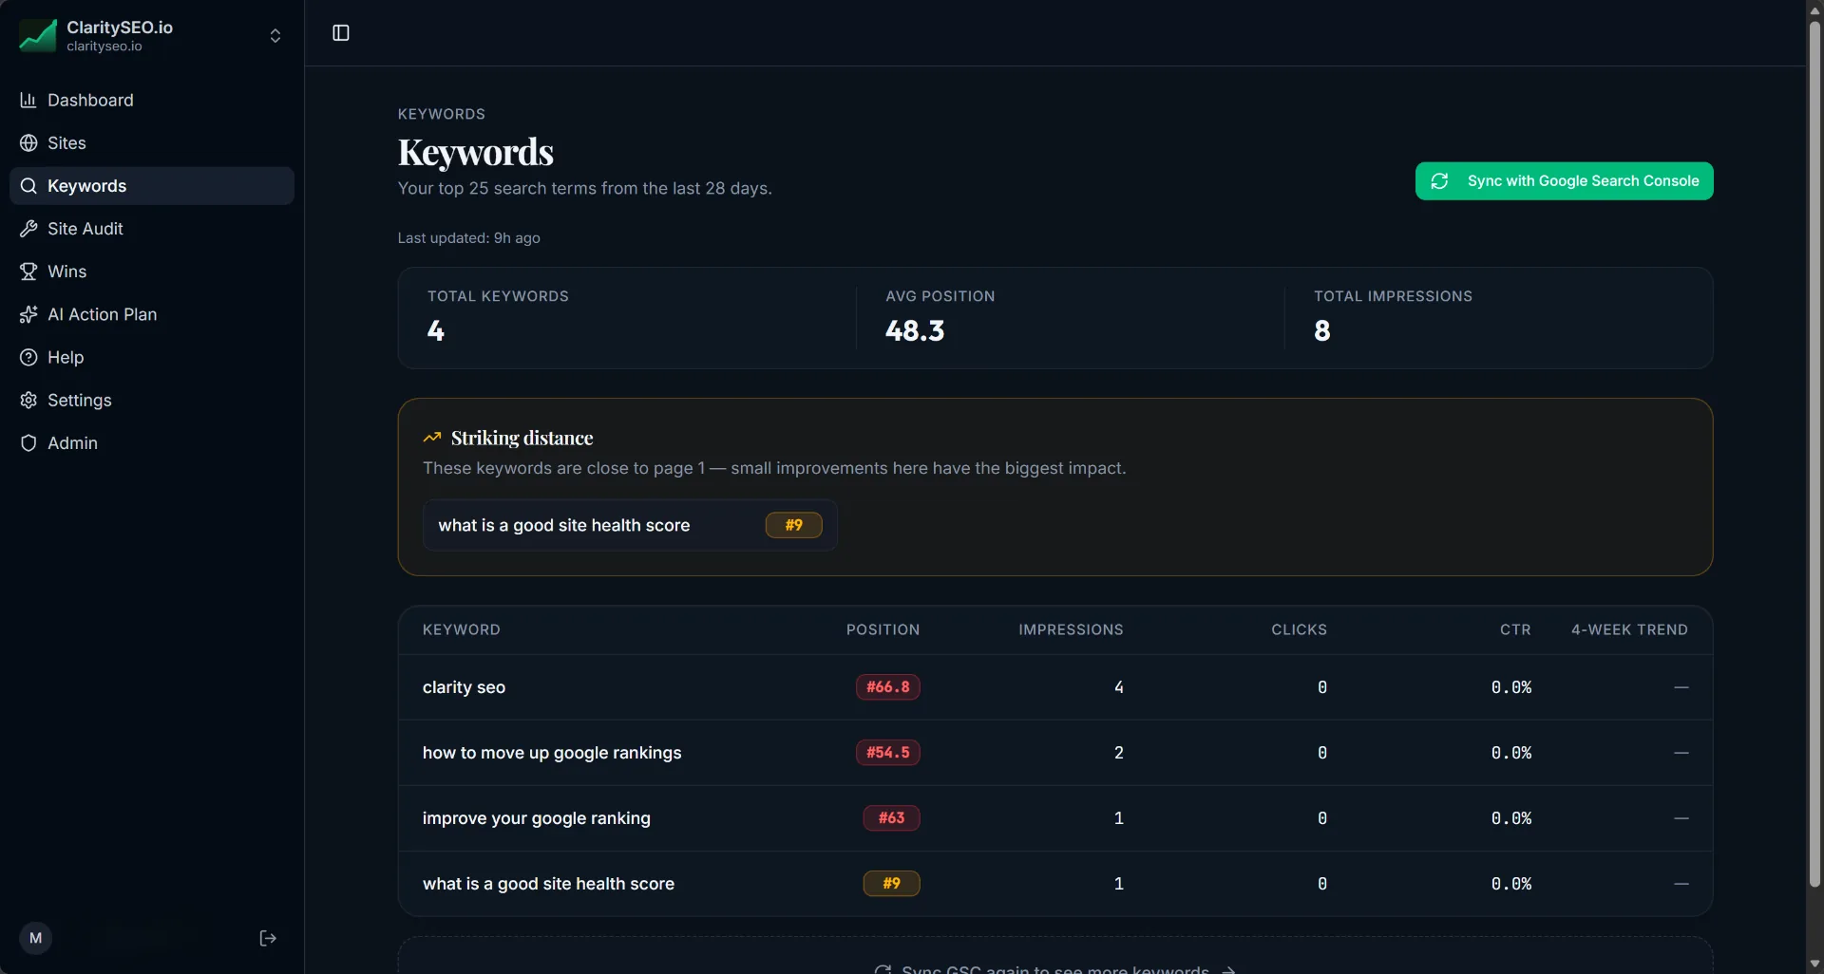
Task: Click the Help question mark icon
Action: 28,357
